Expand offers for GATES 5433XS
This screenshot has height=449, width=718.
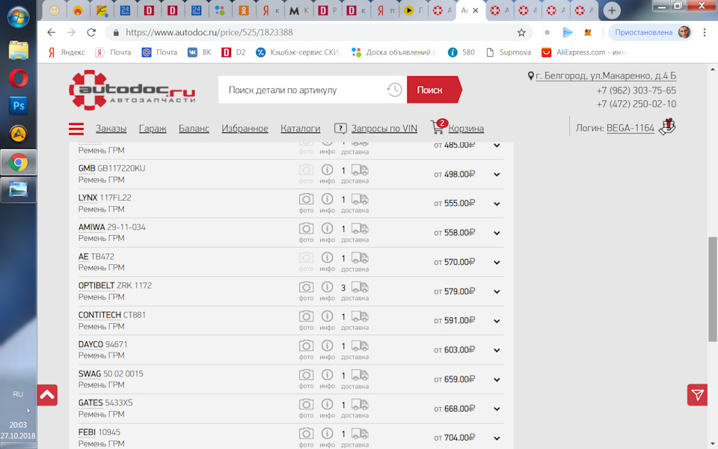497,409
